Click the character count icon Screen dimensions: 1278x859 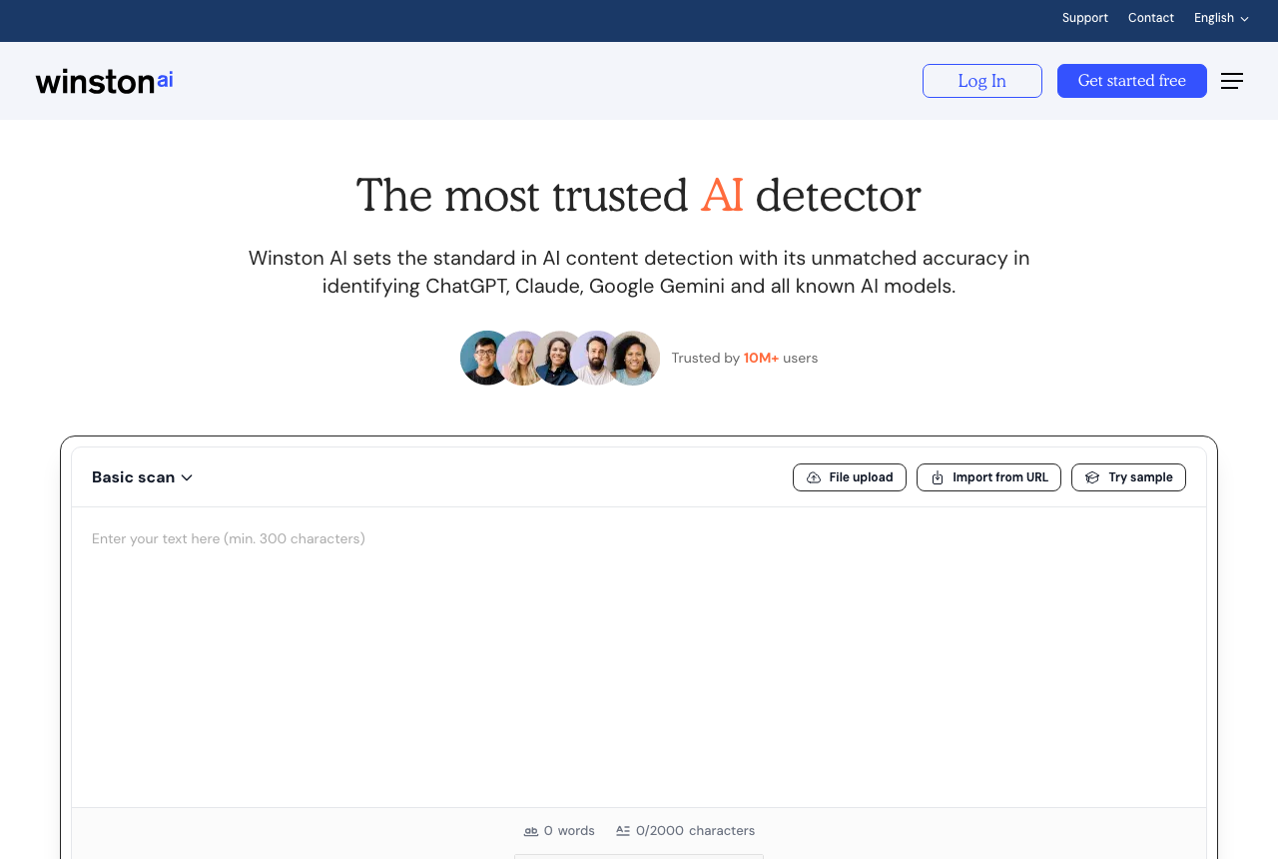pos(623,830)
